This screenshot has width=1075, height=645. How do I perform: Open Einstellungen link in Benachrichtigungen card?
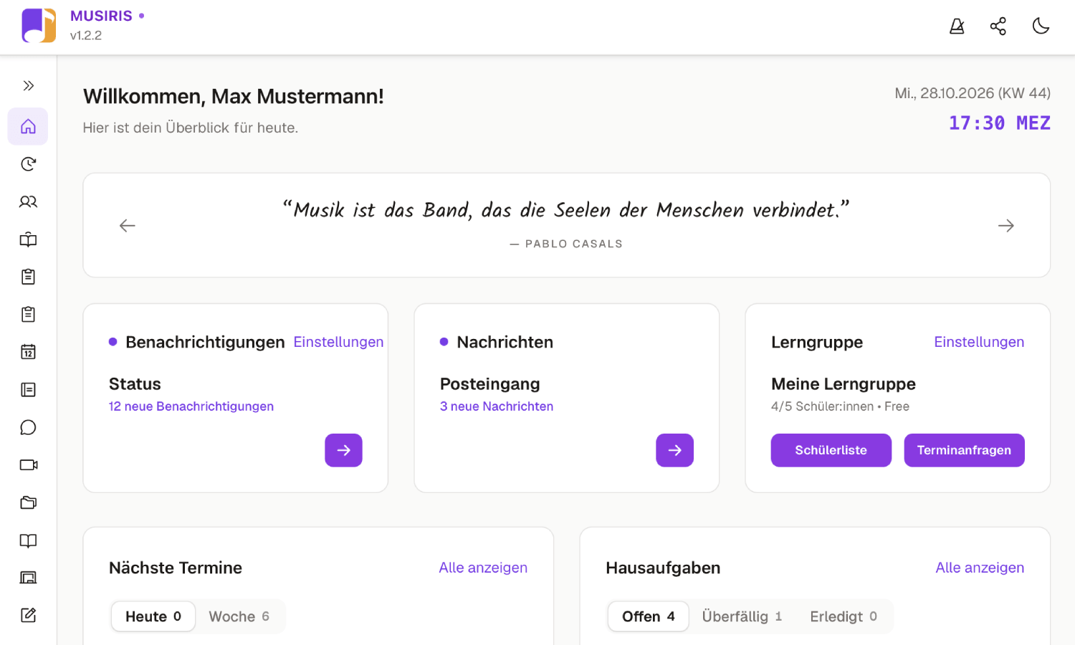338,342
